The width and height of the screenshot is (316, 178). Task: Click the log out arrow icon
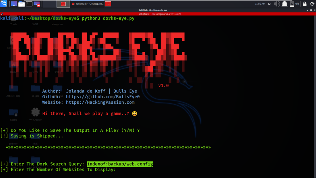click(312, 4)
